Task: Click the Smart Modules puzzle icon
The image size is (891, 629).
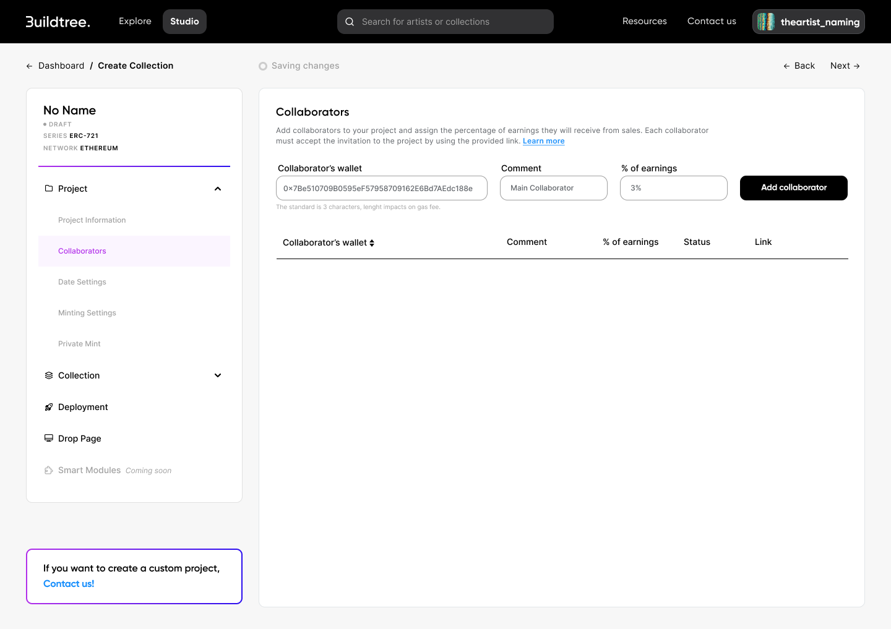Action: (x=49, y=471)
